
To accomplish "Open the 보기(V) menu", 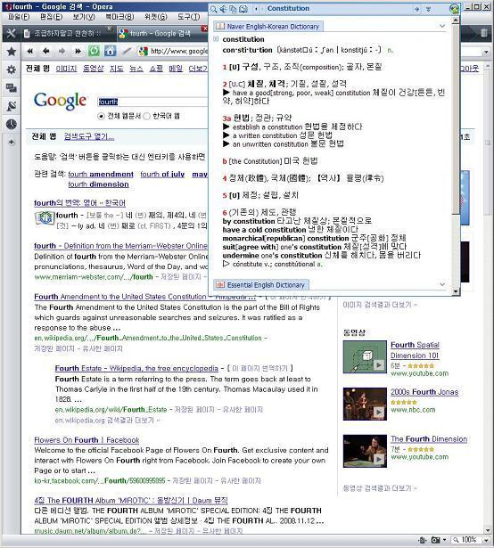I will (x=84, y=16).
